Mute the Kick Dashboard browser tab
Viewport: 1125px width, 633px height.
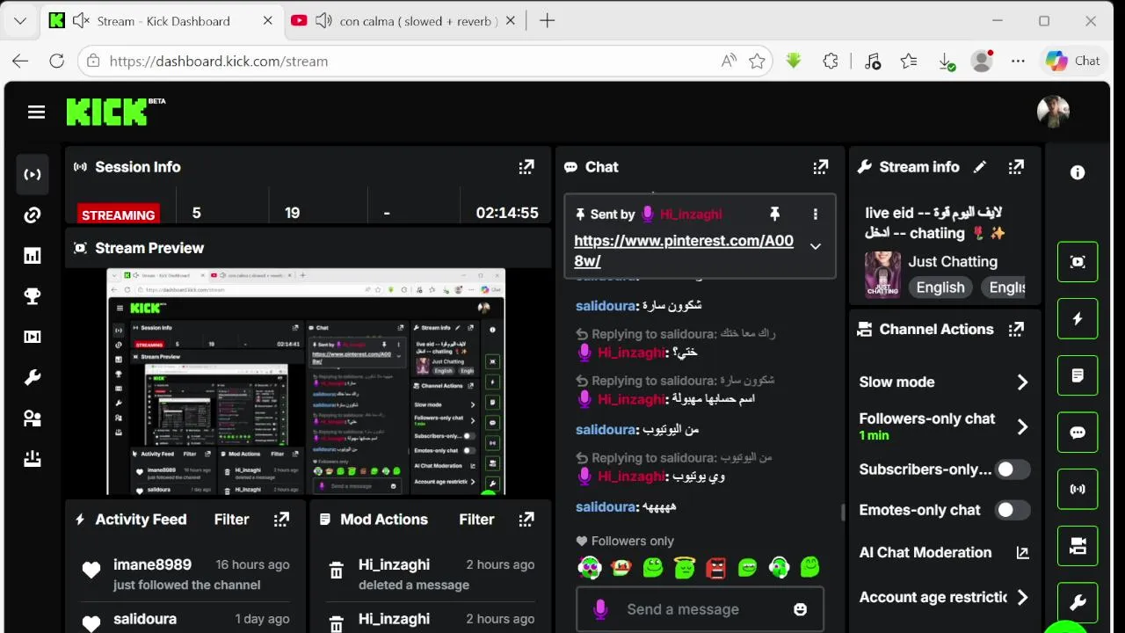pyautogui.click(x=82, y=20)
